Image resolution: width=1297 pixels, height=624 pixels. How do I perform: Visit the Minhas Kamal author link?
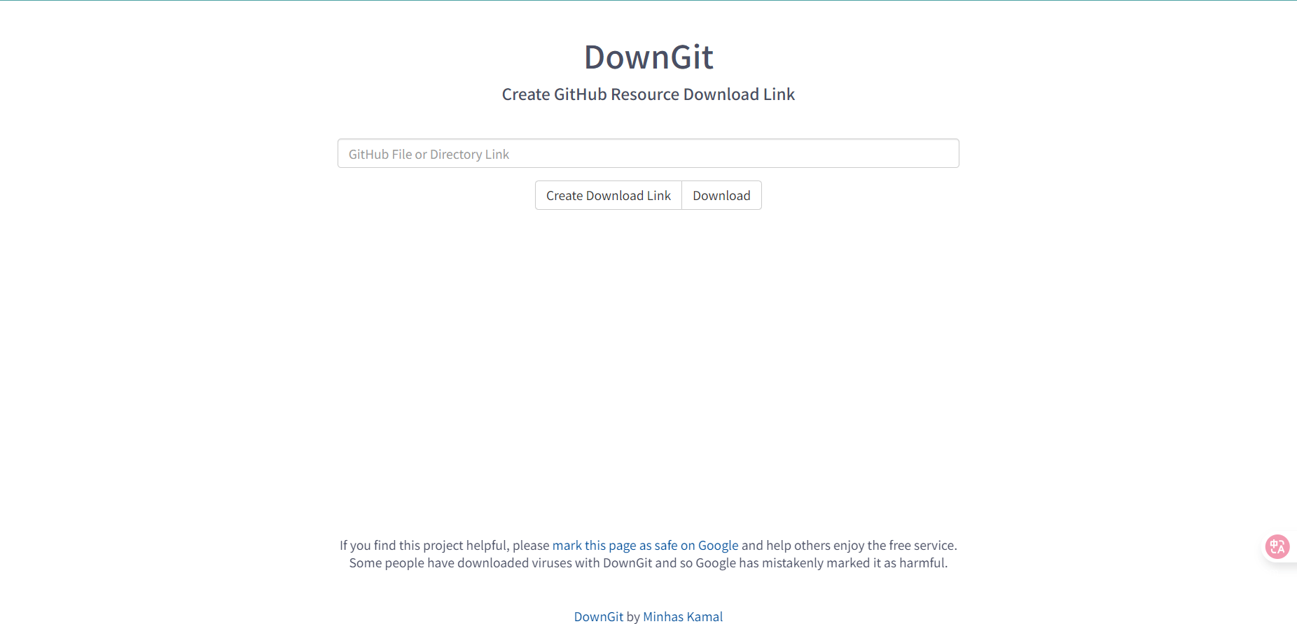(682, 616)
